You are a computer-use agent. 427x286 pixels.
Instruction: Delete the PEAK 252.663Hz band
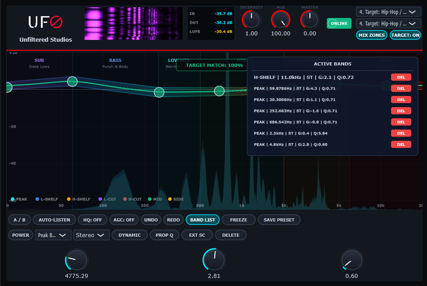401,111
